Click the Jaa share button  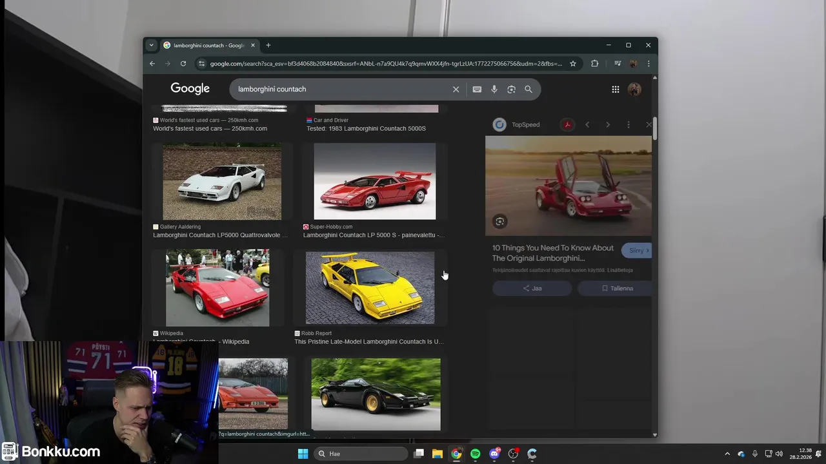click(x=532, y=288)
